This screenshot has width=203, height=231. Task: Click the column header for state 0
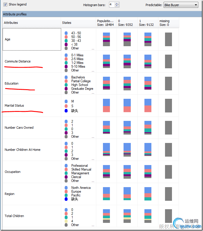click(x=127, y=23)
